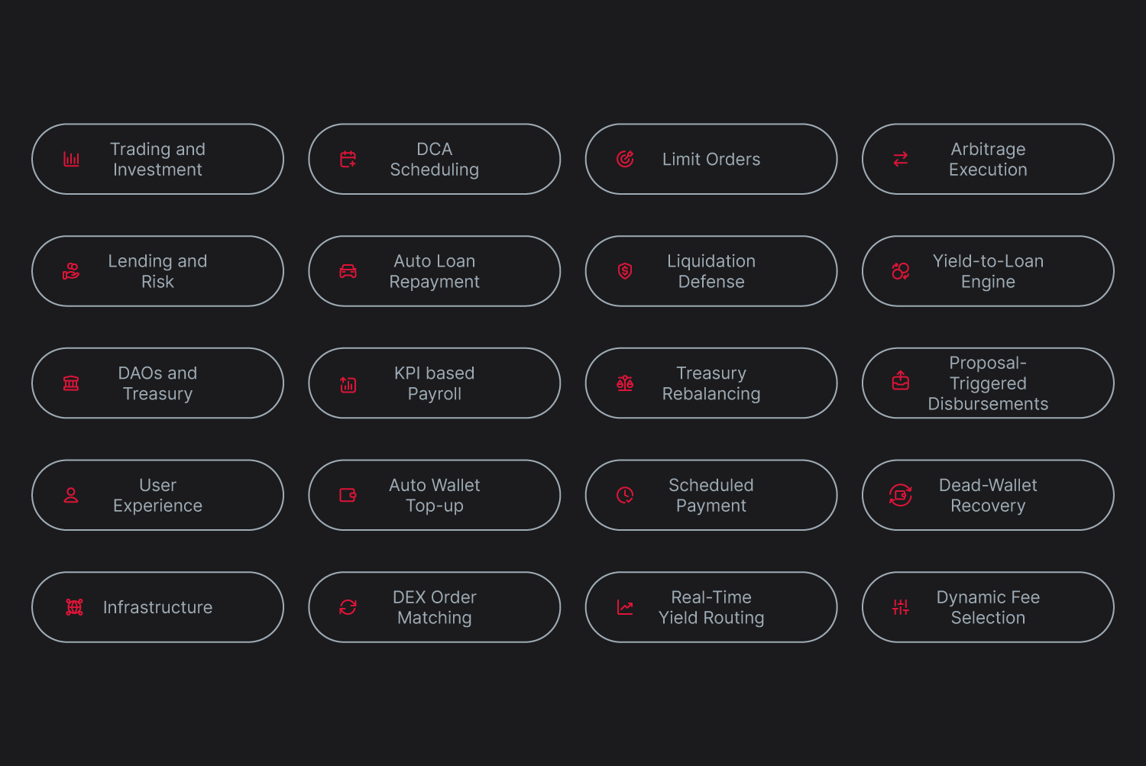Image resolution: width=1146 pixels, height=766 pixels.
Task: Open the Auto Loan Repayment option
Action: (x=434, y=271)
